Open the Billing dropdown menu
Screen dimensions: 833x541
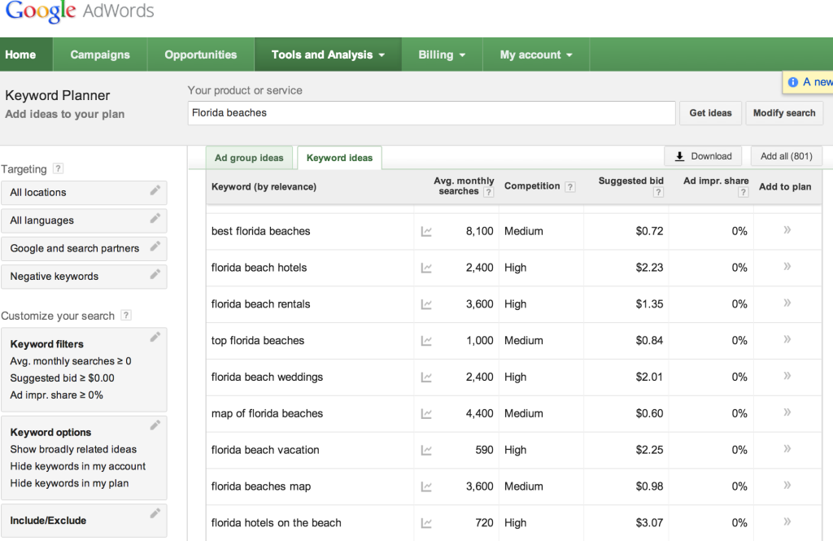coord(442,55)
